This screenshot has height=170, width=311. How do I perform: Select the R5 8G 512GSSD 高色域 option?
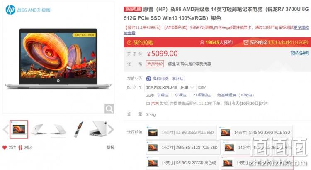182,163
